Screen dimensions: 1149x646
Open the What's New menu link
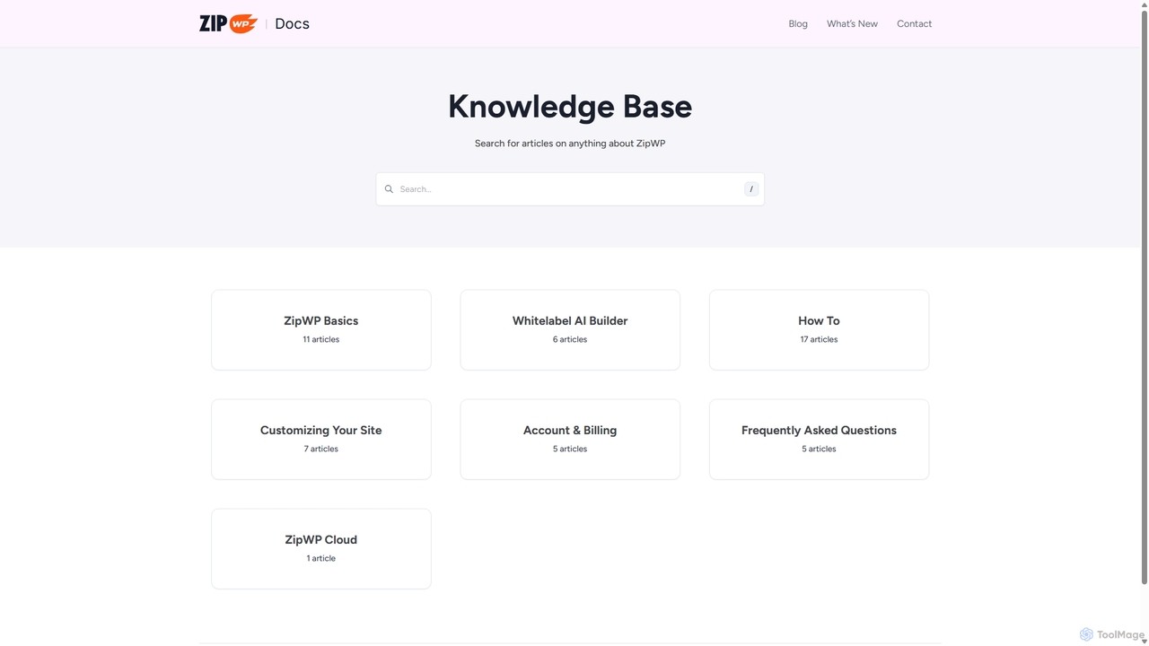(852, 23)
